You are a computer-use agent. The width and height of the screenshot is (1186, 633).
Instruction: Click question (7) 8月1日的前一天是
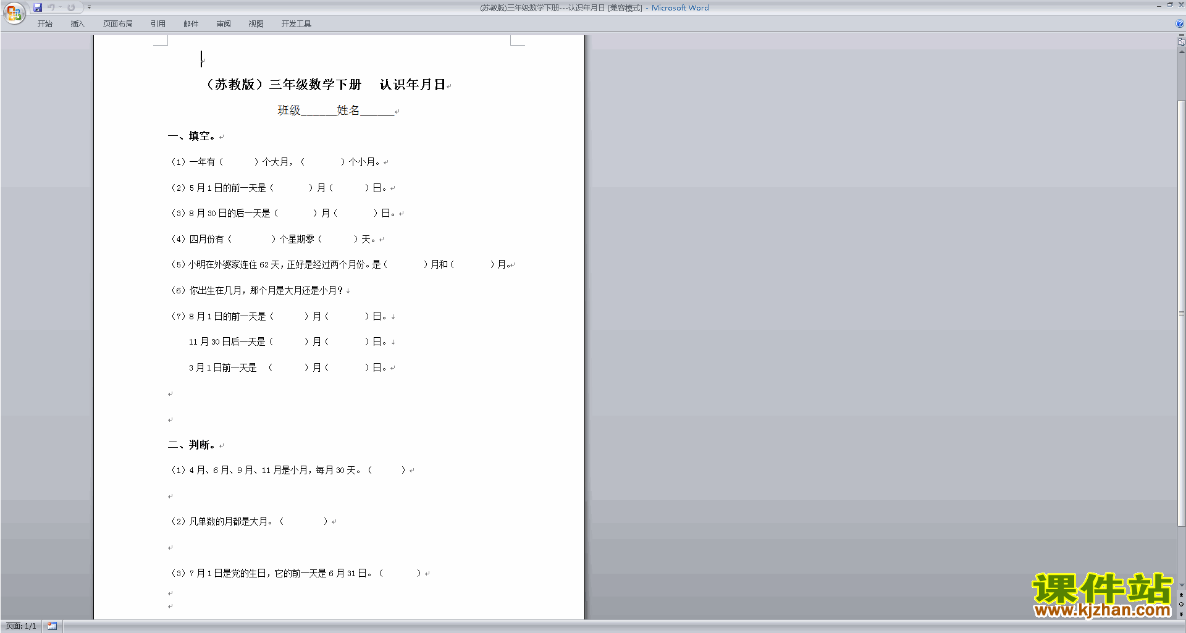(x=279, y=316)
